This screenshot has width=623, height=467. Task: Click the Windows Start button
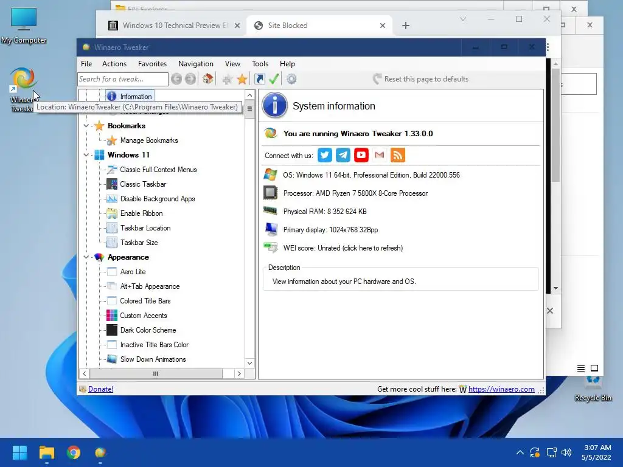coord(20,452)
